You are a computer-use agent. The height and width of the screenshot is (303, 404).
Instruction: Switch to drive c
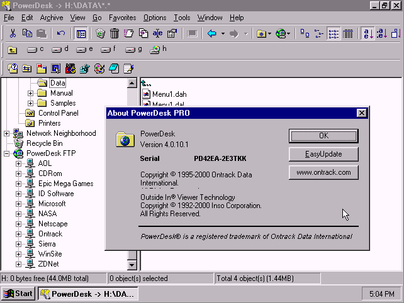click(x=35, y=49)
